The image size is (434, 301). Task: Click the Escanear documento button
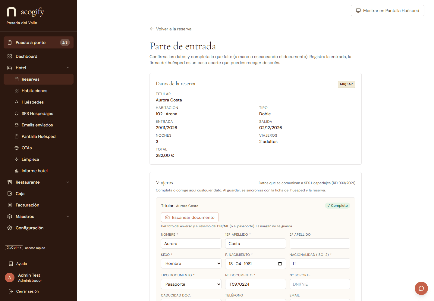point(190,217)
